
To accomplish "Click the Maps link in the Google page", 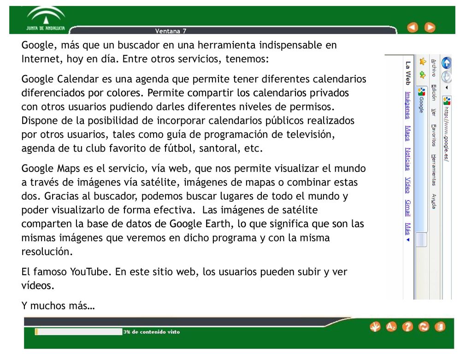I will coord(407,133).
